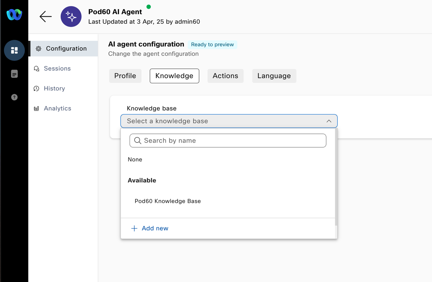Click the Search by name field
This screenshot has height=282, width=432.
click(x=233, y=141)
